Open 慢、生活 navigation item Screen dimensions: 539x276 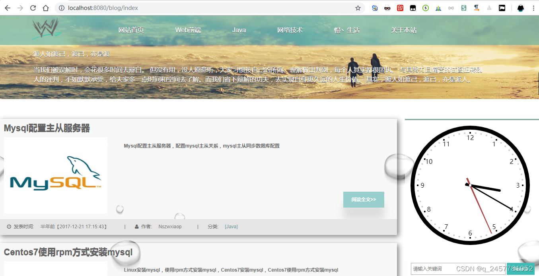coord(347,30)
